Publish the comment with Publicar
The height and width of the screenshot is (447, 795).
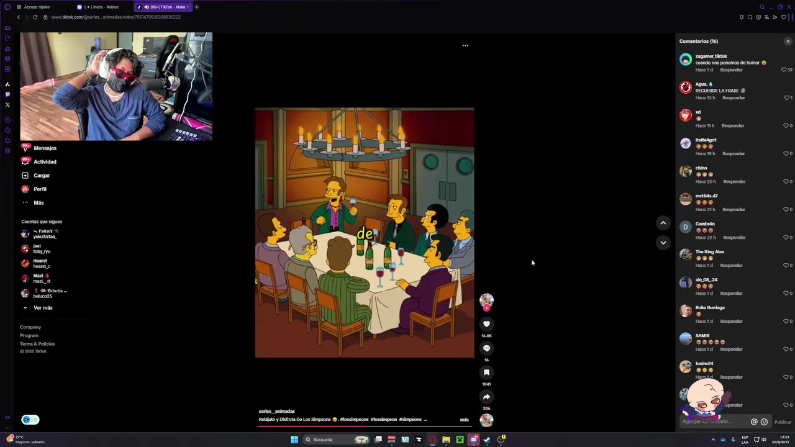click(x=783, y=422)
